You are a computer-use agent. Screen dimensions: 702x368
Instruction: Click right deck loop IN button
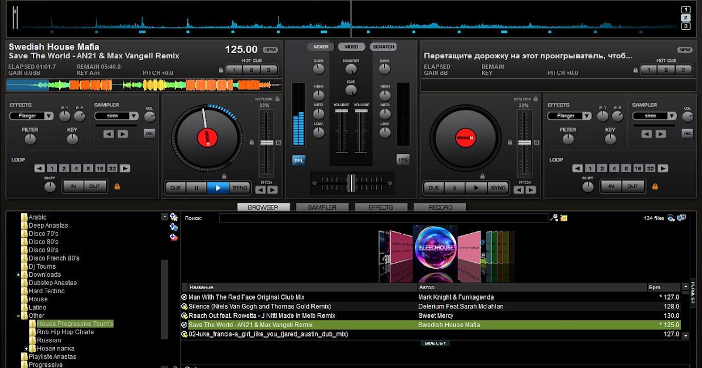(x=611, y=186)
